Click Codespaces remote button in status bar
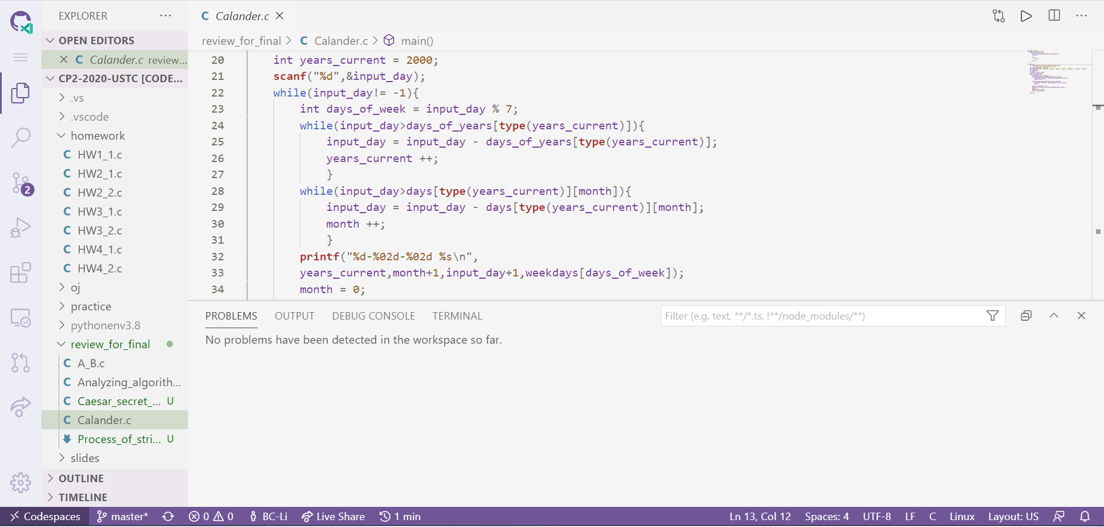The image size is (1104, 527). click(45, 517)
